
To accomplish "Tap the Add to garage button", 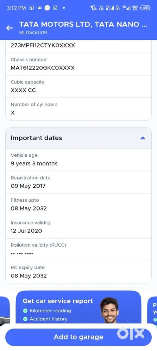I will 78,337.
